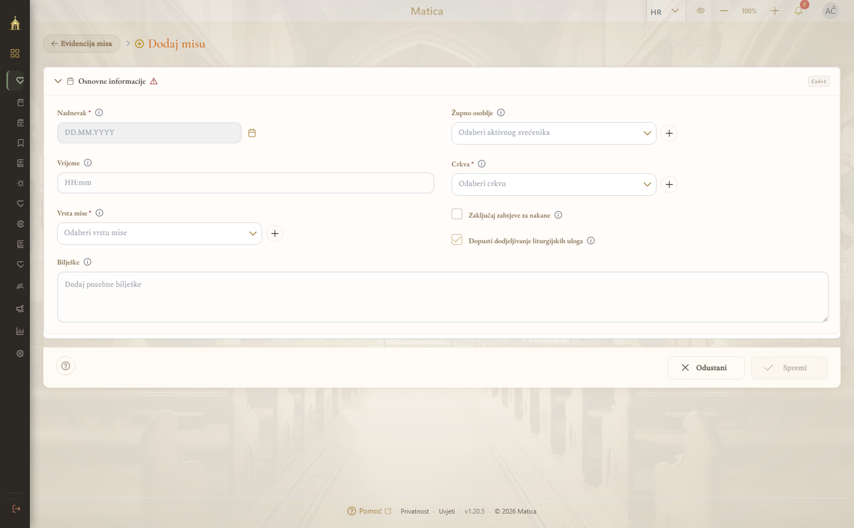Add a new priest with plus button
The width and height of the screenshot is (854, 528).
click(x=669, y=133)
